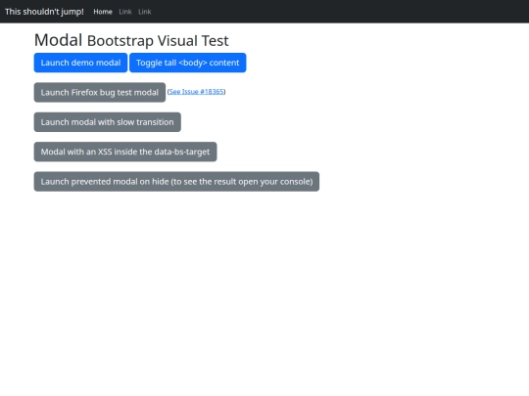Launch prevented modal on hide button
The height and width of the screenshot is (396, 529).
[176, 182]
